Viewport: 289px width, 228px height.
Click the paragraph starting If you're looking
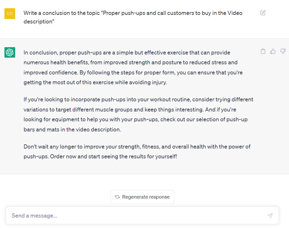click(x=138, y=114)
